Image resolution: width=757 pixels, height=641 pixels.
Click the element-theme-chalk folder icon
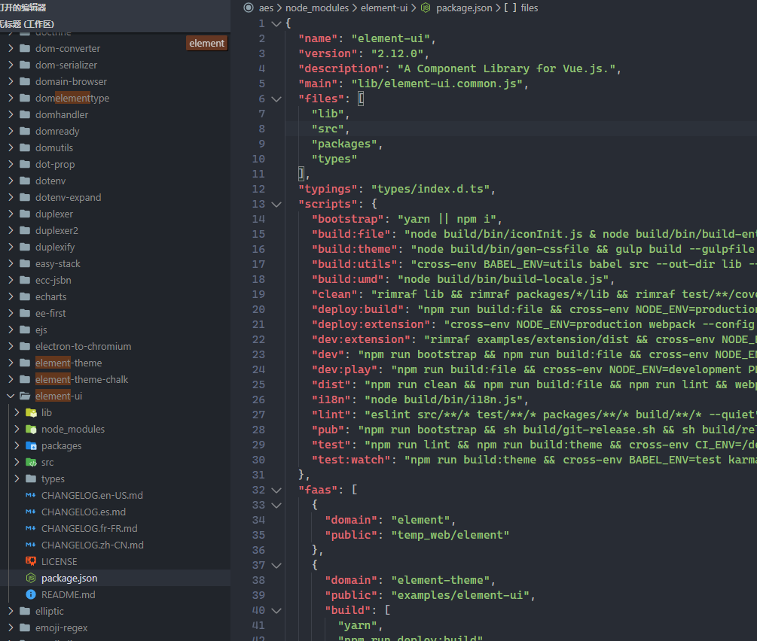click(x=25, y=379)
